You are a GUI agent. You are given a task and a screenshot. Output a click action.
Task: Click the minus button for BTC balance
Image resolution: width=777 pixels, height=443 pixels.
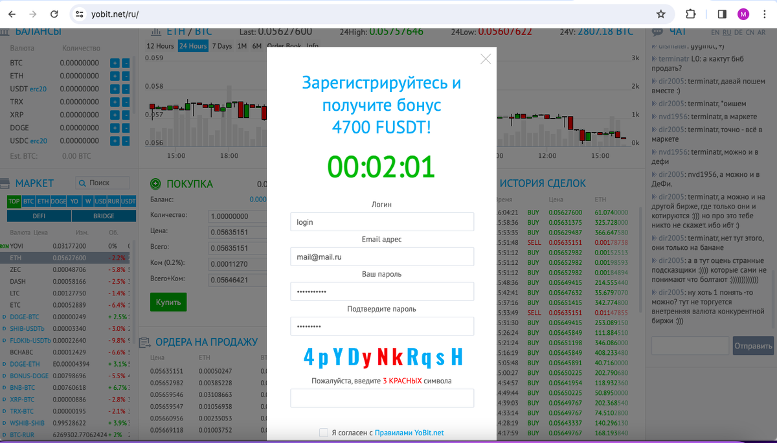[x=126, y=63]
